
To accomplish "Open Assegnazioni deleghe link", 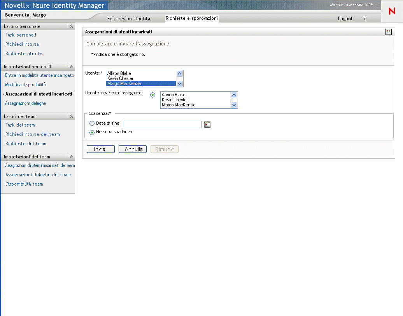I will pos(26,103).
